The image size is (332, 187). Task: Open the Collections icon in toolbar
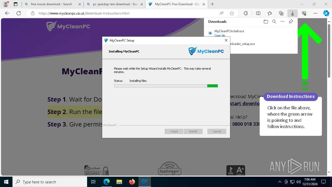point(281,13)
